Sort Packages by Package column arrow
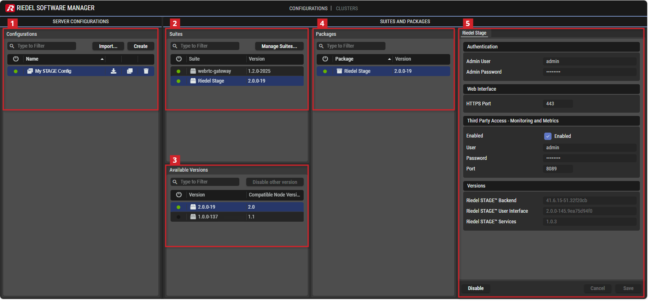Image resolution: width=648 pixels, height=301 pixels. [x=390, y=59]
